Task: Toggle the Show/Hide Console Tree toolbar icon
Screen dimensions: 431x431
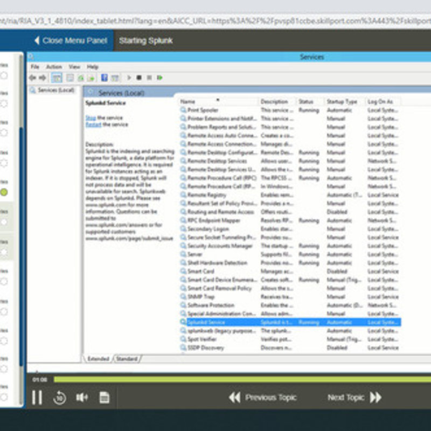Action: tap(57, 78)
